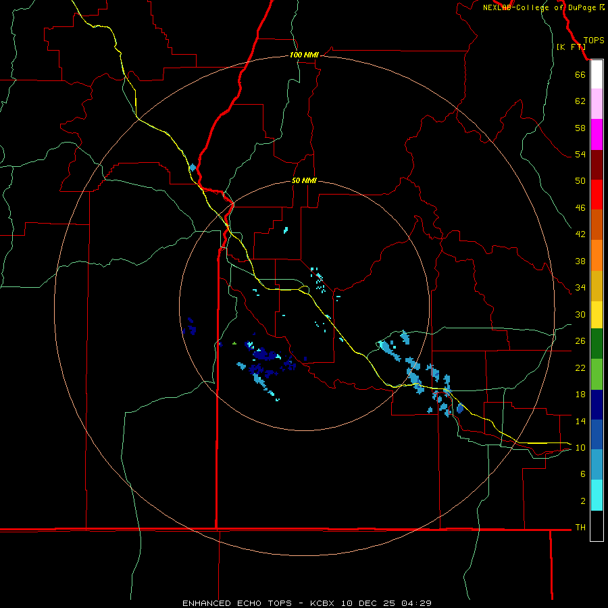Click the 50 NMI range ring label
This screenshot has width=608, height=608.
coord(304,180)
